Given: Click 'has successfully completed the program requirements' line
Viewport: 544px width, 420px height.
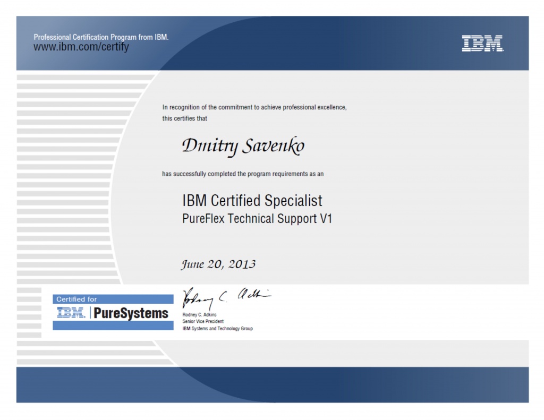Looking at the screenshot, I should [x=243, y=174].
